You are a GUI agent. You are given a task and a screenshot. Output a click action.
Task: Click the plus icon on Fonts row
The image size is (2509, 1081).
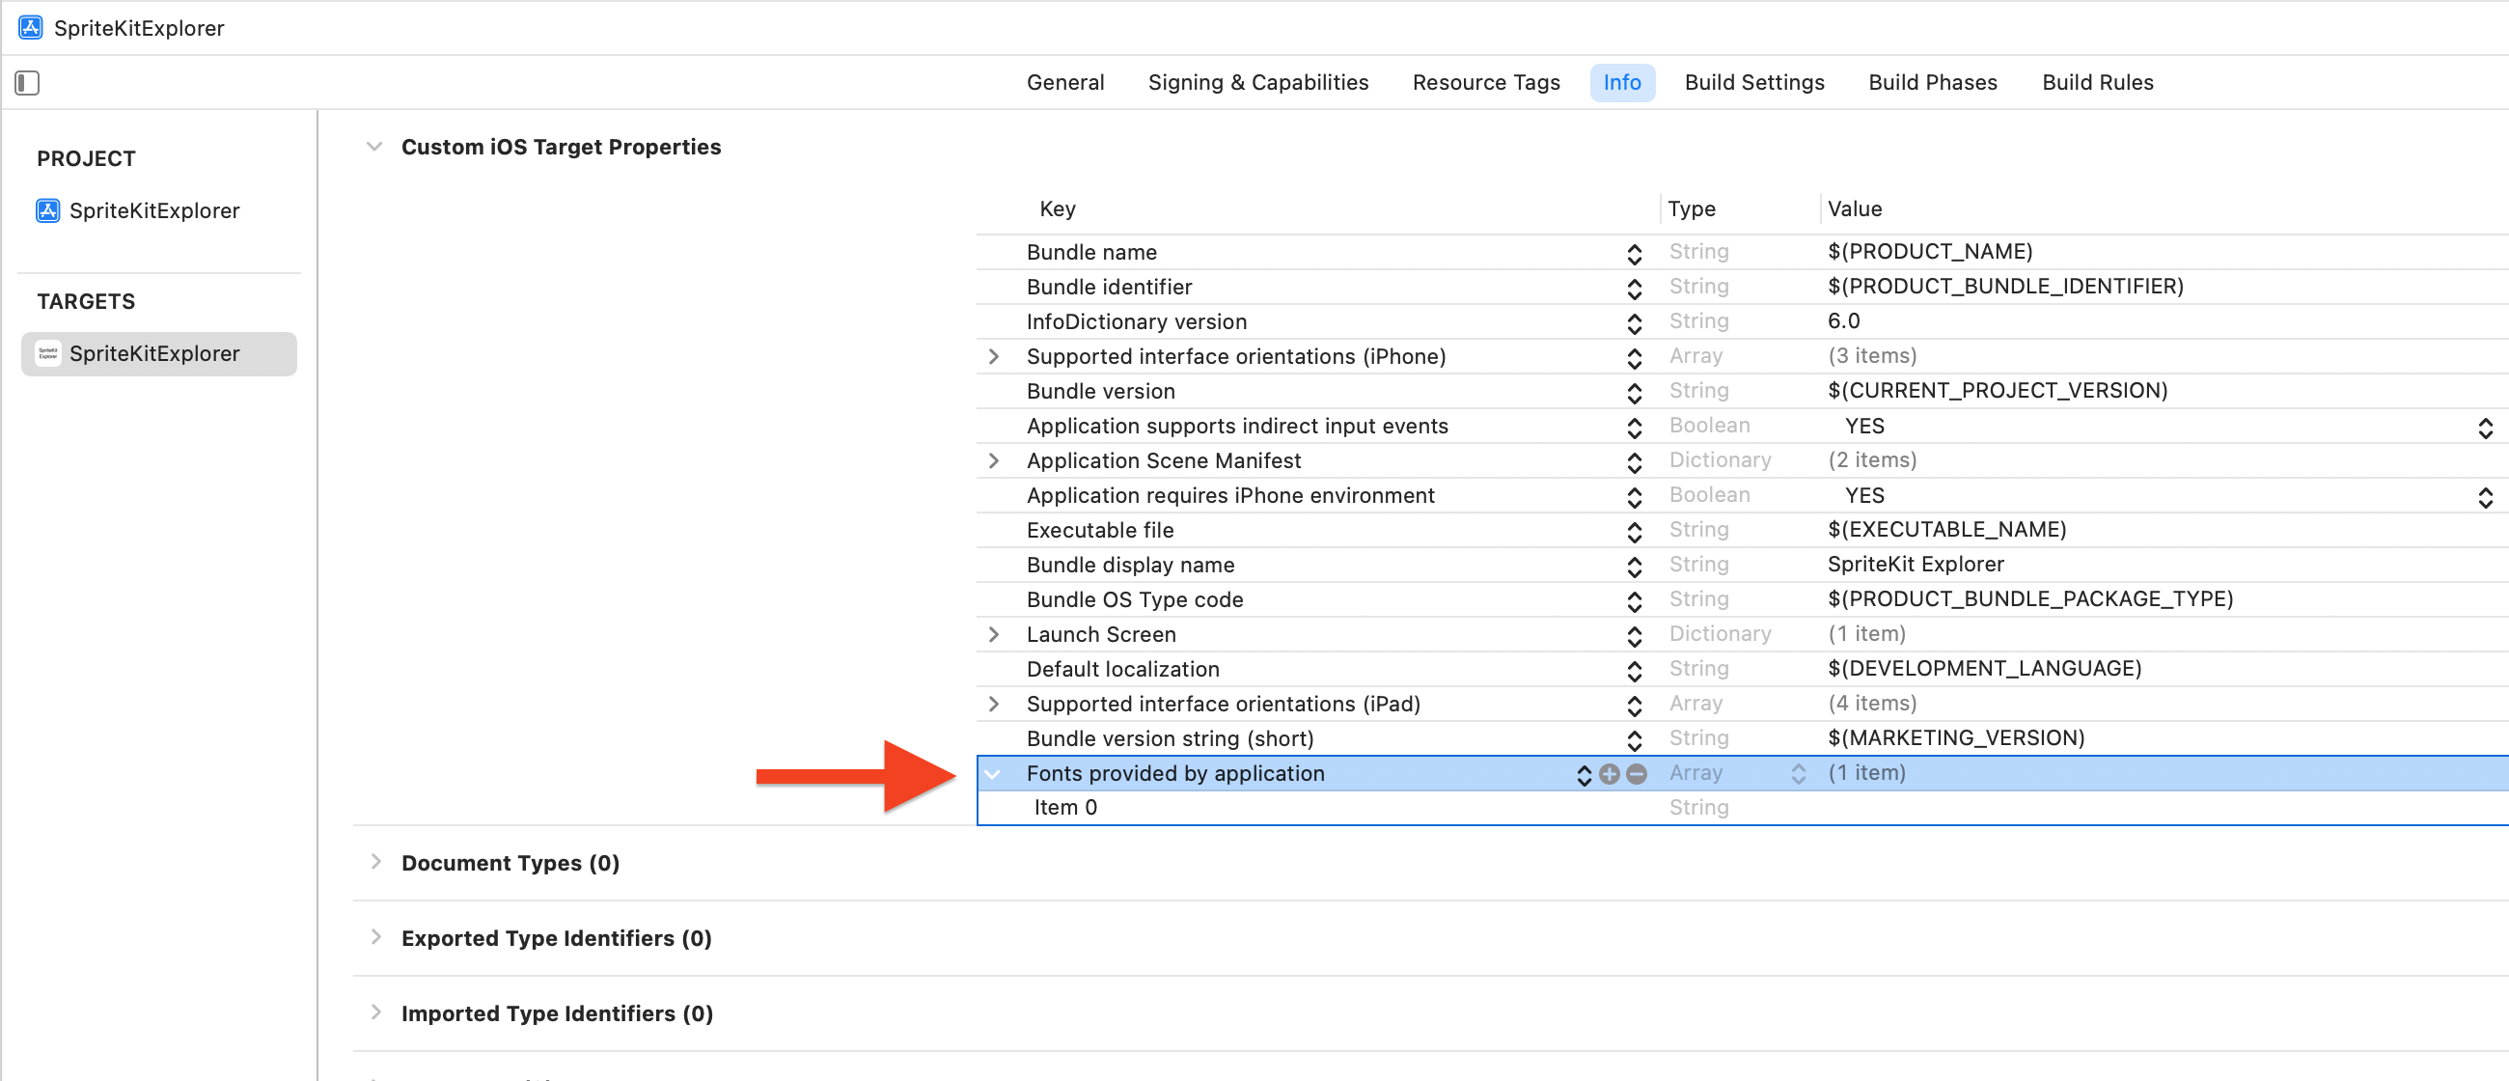(1609, 773)
